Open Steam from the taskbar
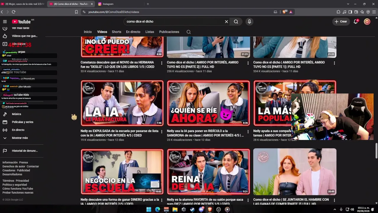 pos(192,209)
